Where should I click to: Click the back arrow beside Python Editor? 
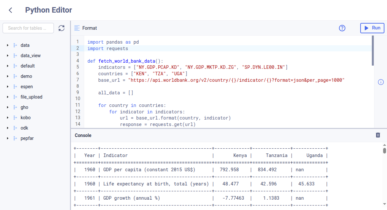pos(10,10)
